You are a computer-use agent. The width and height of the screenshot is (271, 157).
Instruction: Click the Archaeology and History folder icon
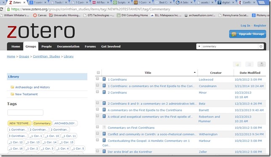(x=12, y=87)
